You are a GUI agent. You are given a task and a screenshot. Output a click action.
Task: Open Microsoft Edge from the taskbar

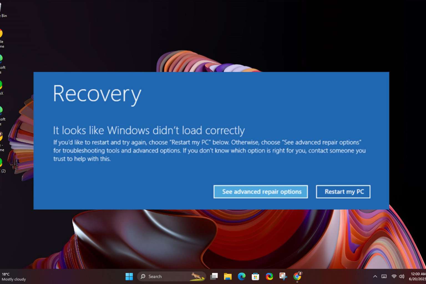pyautogui.click(x=242, y=277)
